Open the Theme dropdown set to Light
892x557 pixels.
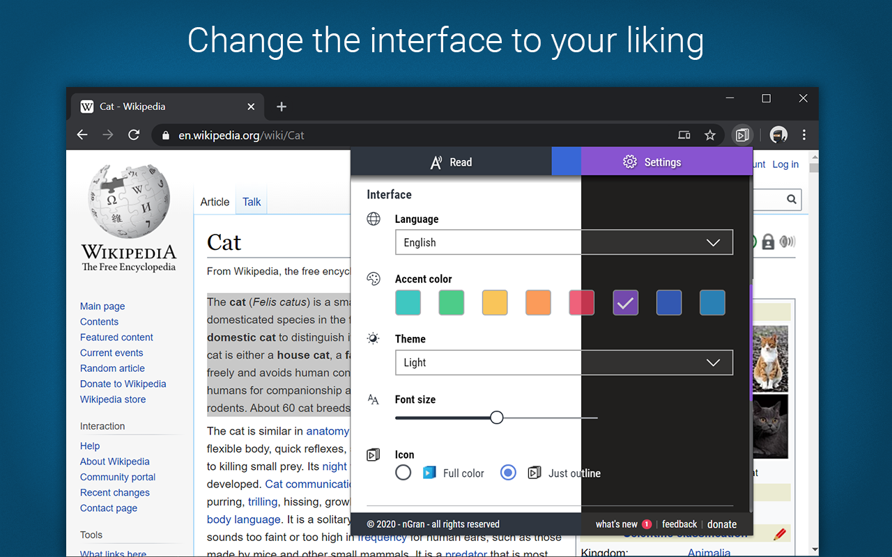point(564,363)
